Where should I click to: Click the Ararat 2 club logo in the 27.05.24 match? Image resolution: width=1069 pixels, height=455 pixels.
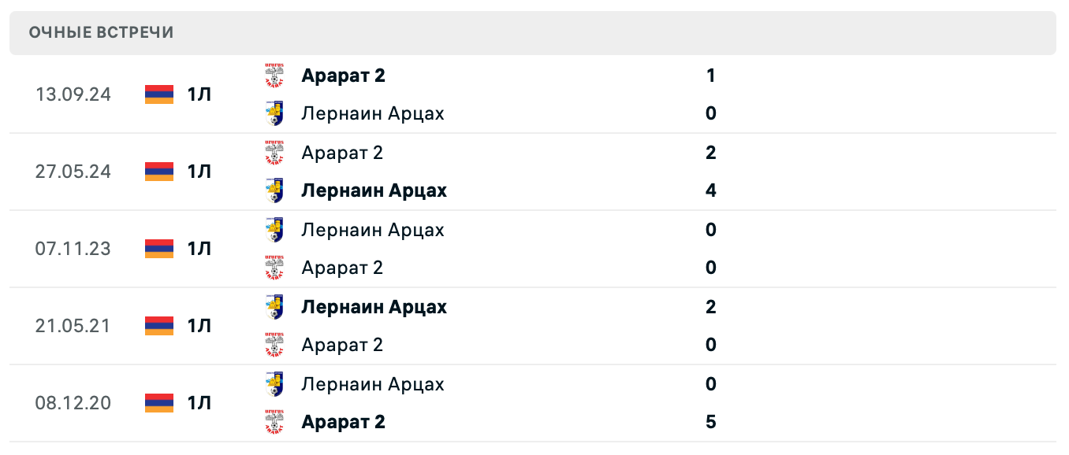point(275,152)
